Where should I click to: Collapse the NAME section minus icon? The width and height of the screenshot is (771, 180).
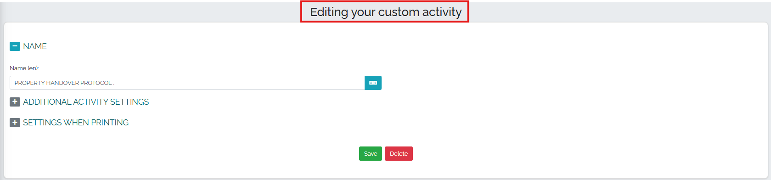click(15, 46)
